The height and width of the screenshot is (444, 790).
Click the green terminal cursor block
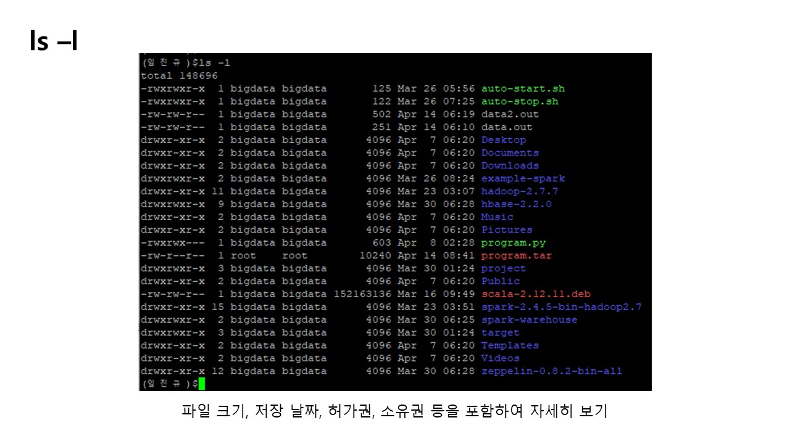tap(201, 384)
